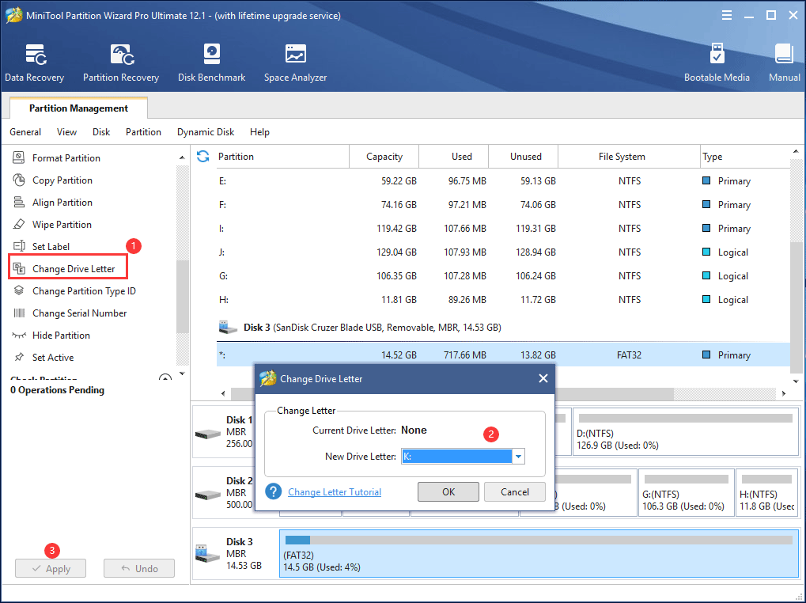Image resolution: width=806 pixels, height=603 pixels.
Task: Select the F: partition row
Action: [x=503, y=205]
